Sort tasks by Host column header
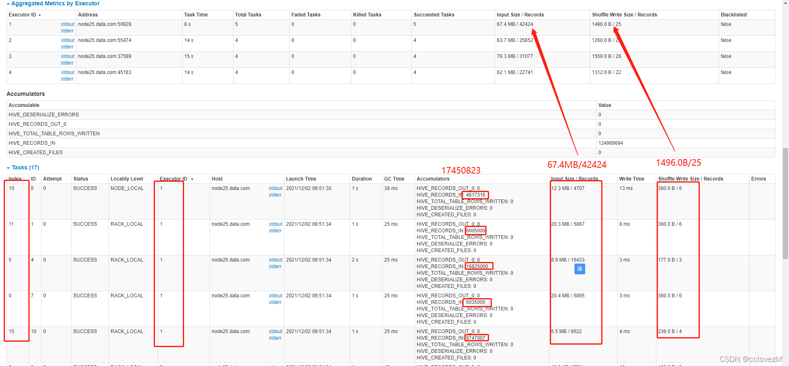The image size is (789, 366). click(217, 179)
